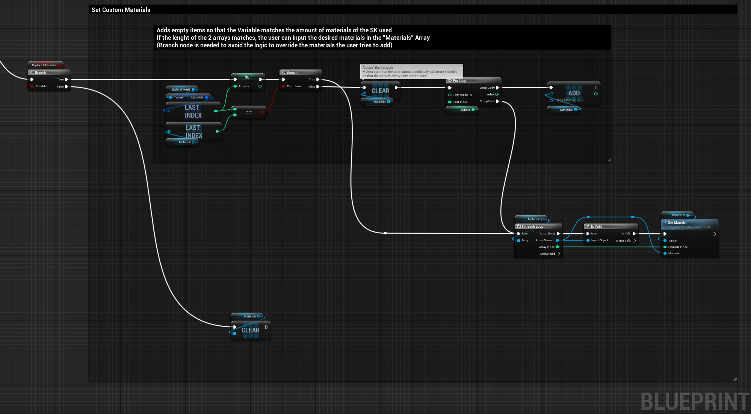Pin the Locks the Variable comment bubble
Viewport: 751px width, 414px height.
[461, 65]
